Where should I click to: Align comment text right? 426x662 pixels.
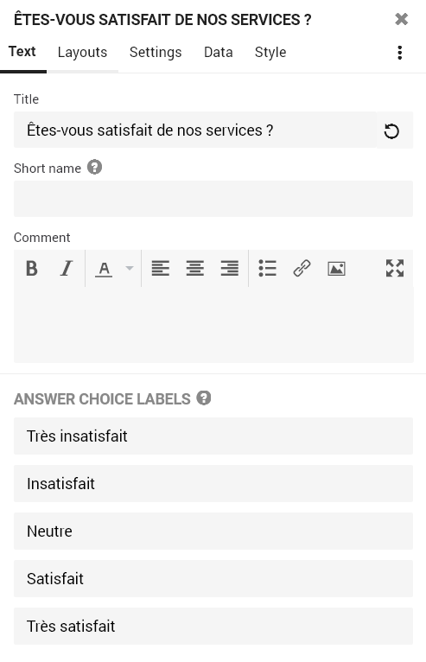(x=230, y=268)
